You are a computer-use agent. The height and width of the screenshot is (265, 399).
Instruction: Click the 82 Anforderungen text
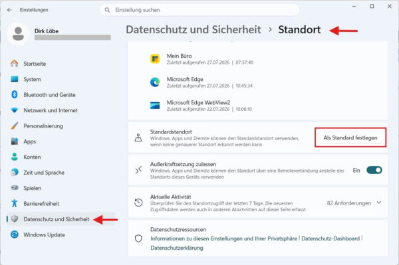349,203
